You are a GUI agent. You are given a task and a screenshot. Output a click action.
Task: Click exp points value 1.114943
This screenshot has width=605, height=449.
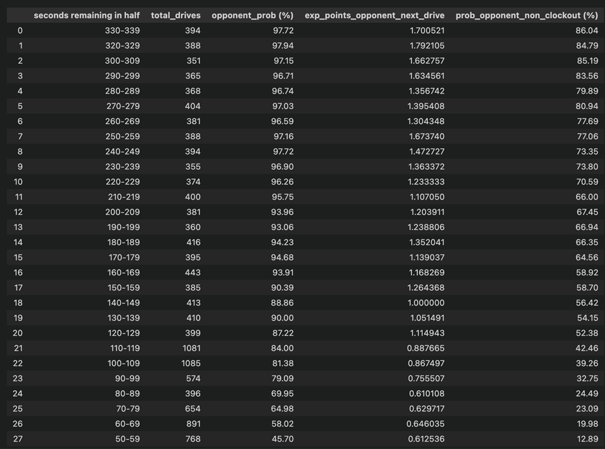[x=427, y=333]
